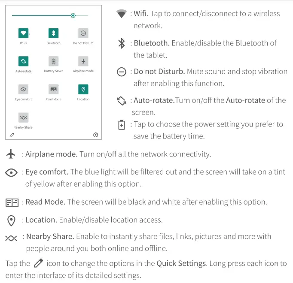
Task: Toggle the Bluetooth tile in quick settings panel
Action: pos(53,33)
